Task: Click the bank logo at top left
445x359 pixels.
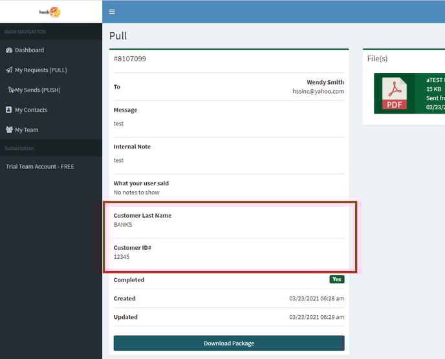Action: 50,12
